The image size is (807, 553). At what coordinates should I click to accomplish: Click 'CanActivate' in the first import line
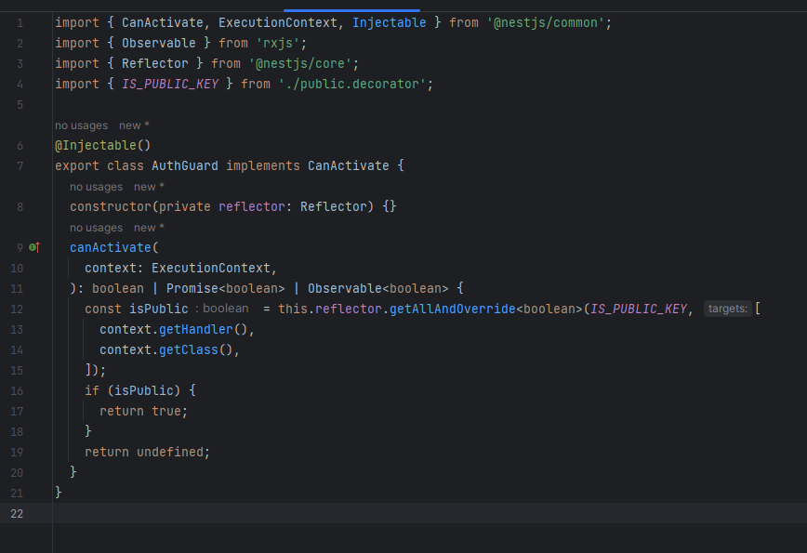[x=163, y=22]
